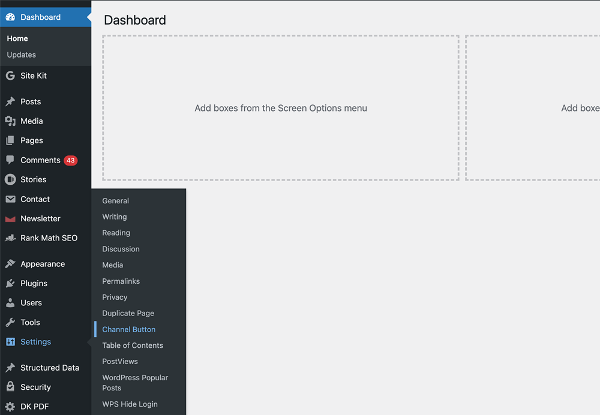Choose Writing in Settings flyout

pyautogui.click(x=115, y=217)
